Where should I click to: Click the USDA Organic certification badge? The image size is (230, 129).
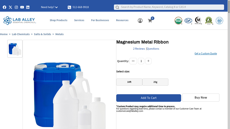point(178,21)
